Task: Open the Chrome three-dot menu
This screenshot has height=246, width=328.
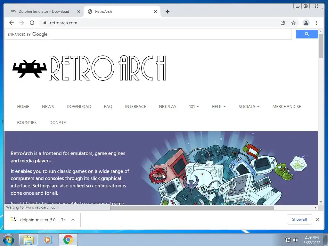Action: [316, 23]
